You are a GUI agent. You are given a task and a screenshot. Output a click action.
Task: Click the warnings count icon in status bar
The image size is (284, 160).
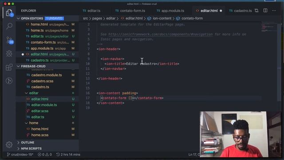(x=47, y=155)
